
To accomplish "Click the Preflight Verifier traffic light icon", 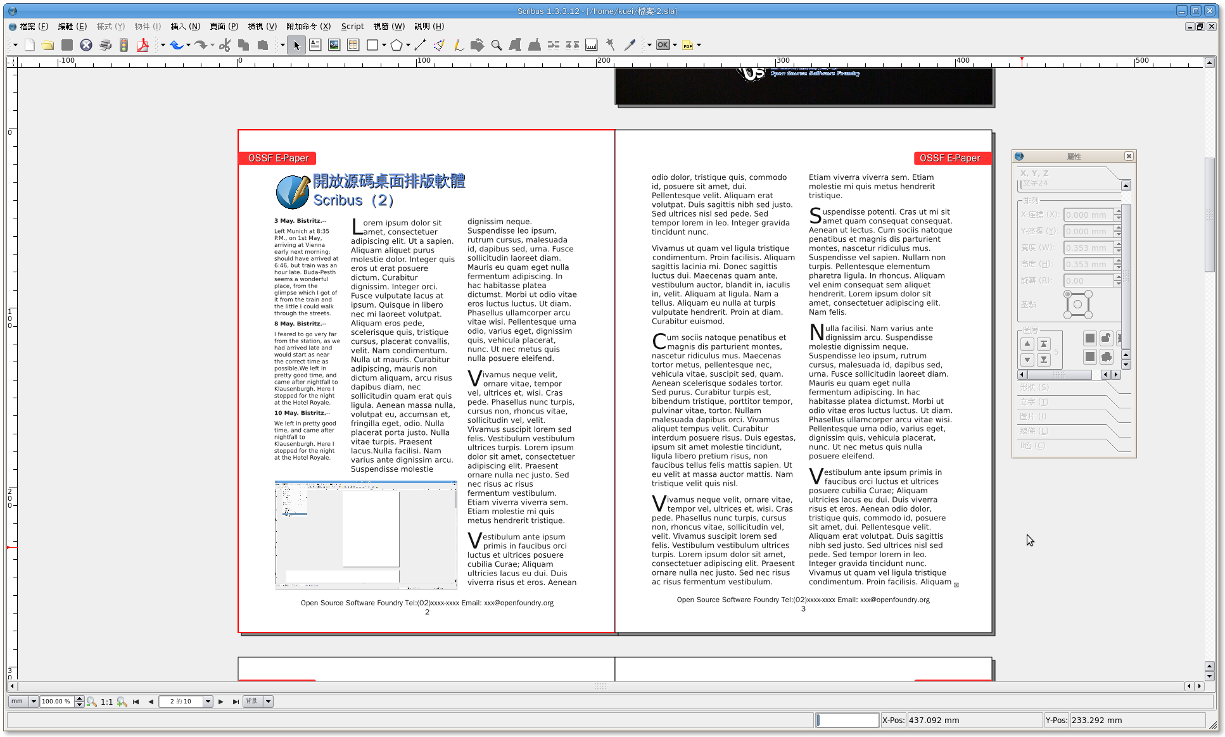I will tap(124, 45).
